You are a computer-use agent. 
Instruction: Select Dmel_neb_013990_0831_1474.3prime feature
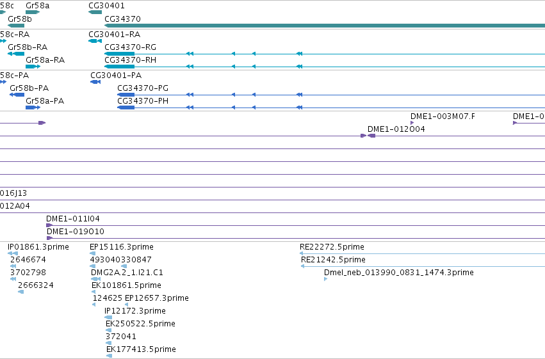click(326, 279)
